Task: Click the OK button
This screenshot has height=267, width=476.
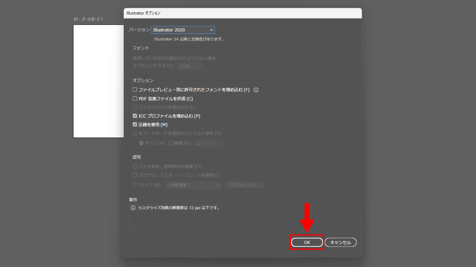Action: tap(307, 242)
